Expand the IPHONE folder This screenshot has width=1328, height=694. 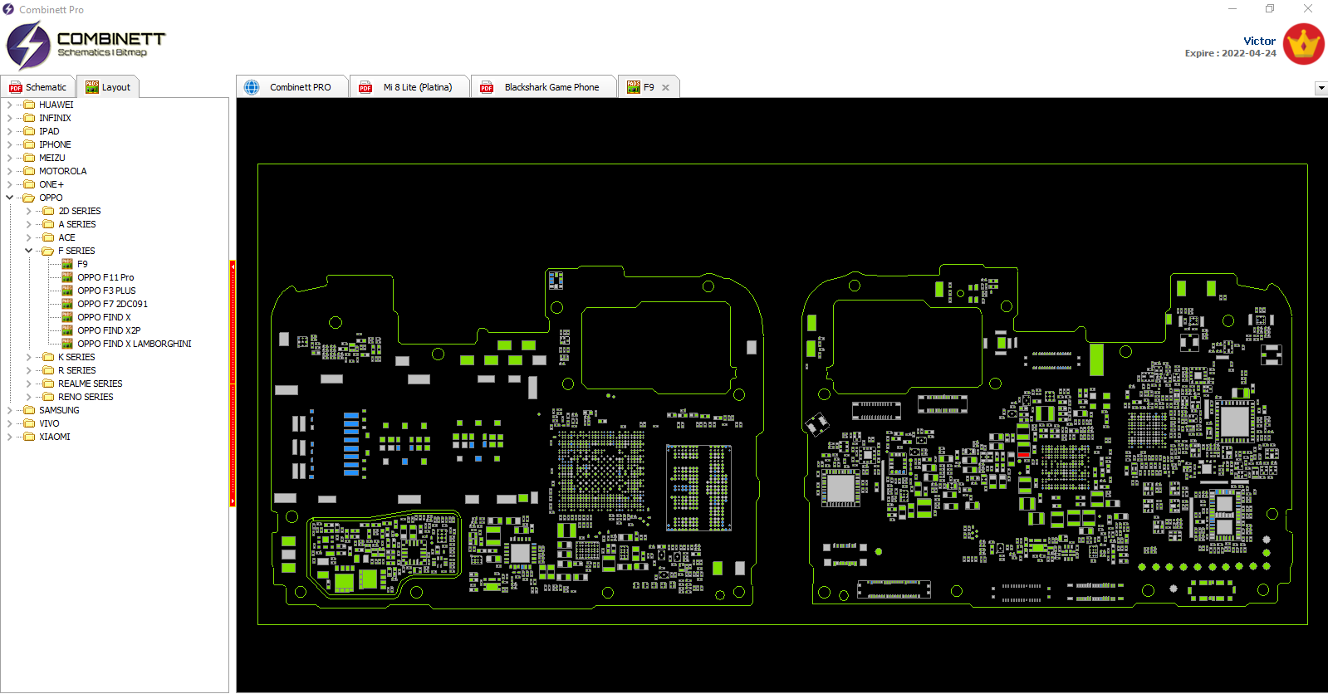9,144
